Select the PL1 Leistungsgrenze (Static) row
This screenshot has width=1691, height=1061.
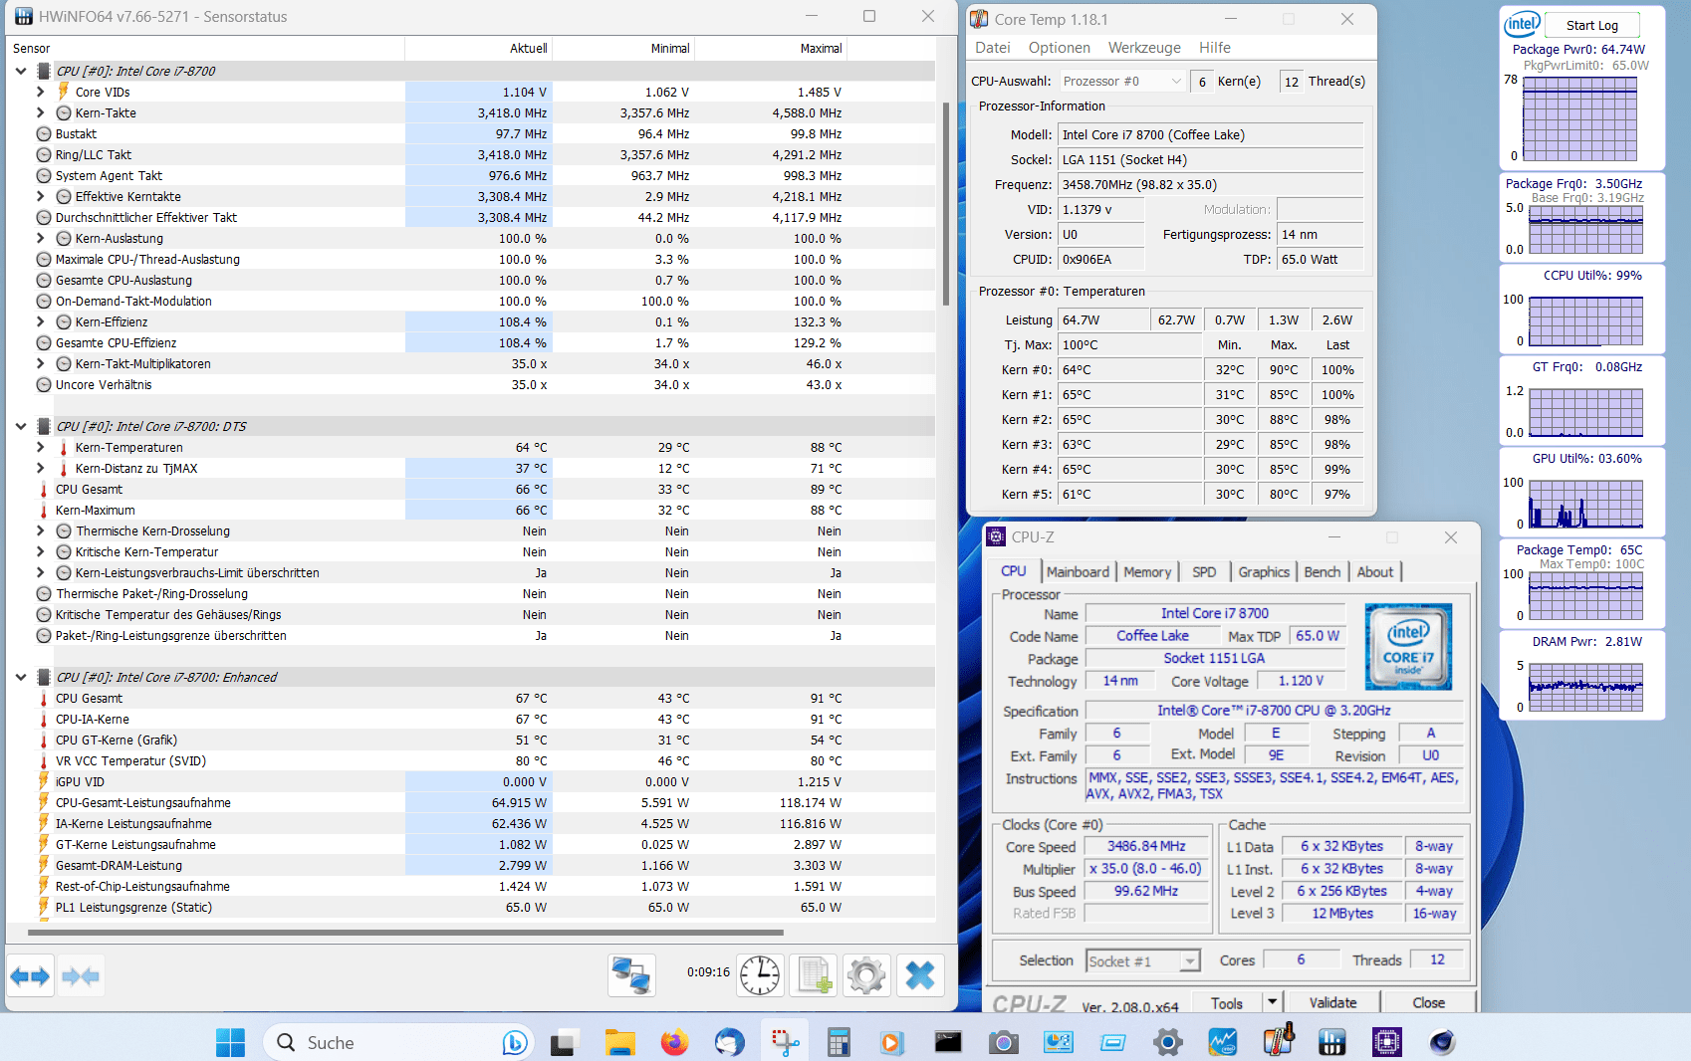point(470,907)
